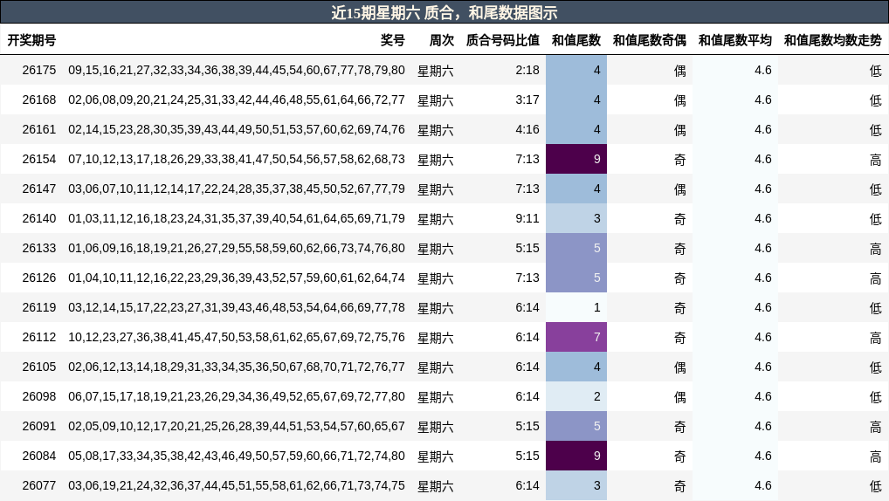This screenshot has width=889, height=501.
Task: Select the winning numbers of issue 26154
Action: [237, 159]
